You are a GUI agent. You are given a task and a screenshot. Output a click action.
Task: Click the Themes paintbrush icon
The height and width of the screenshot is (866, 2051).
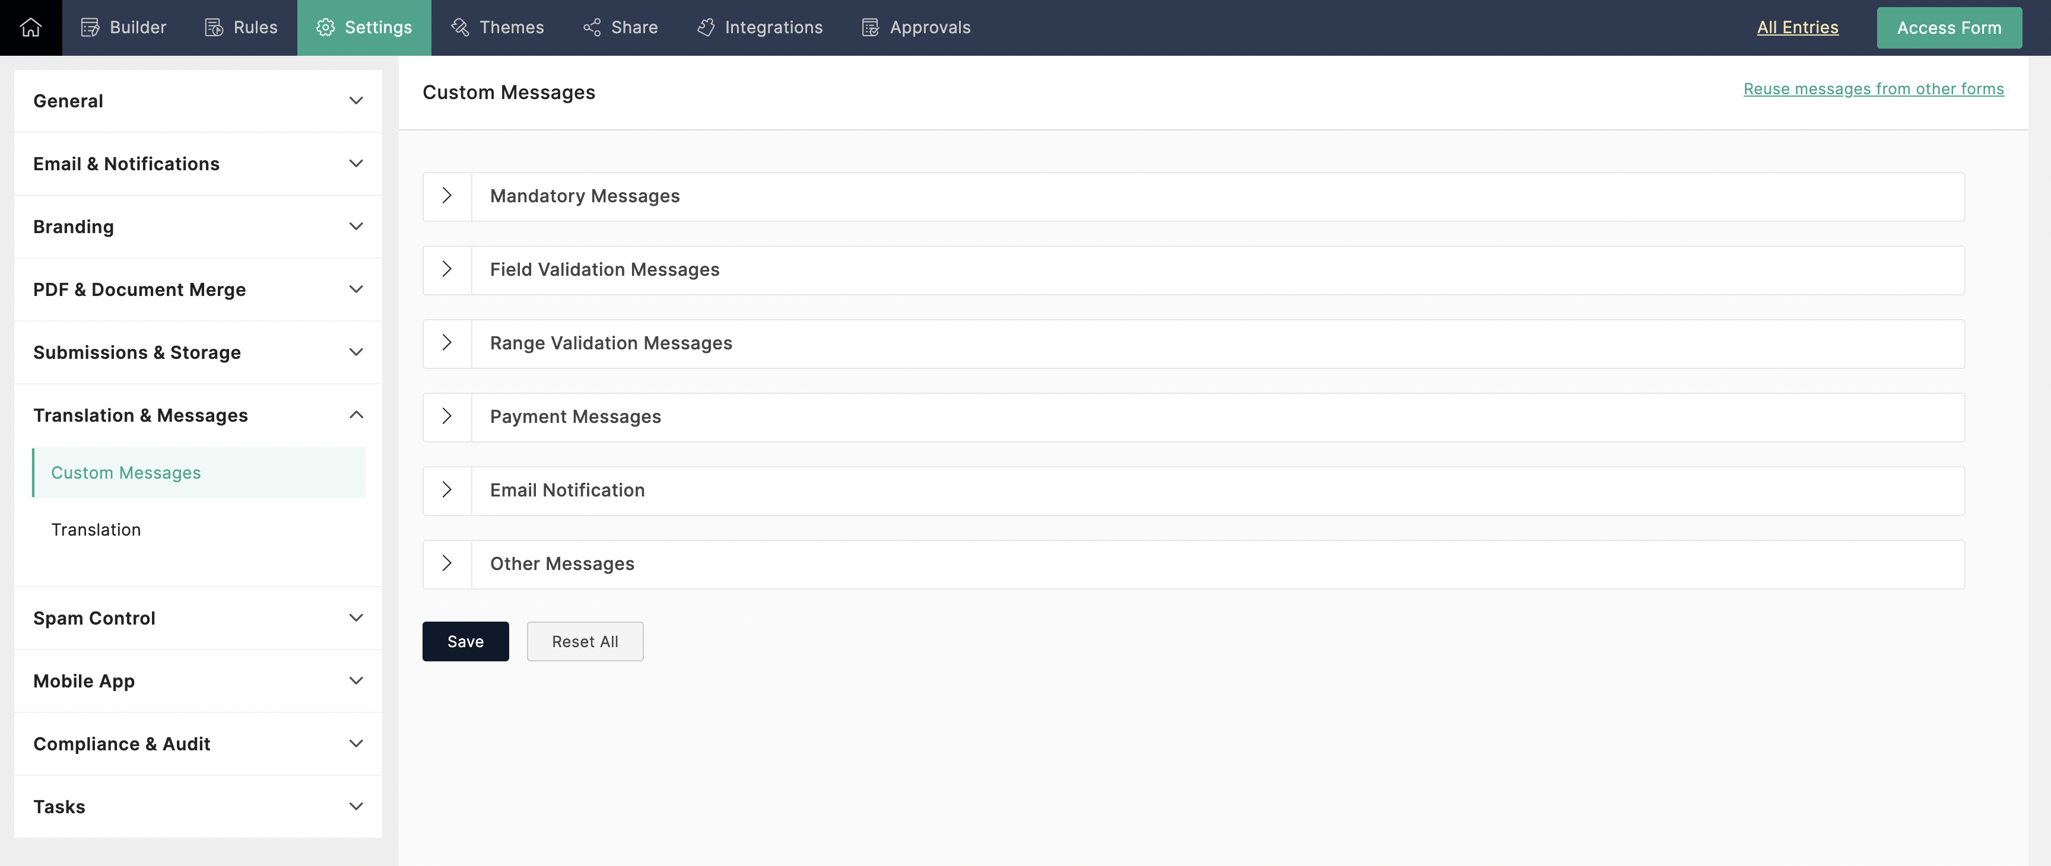point(459,27)
